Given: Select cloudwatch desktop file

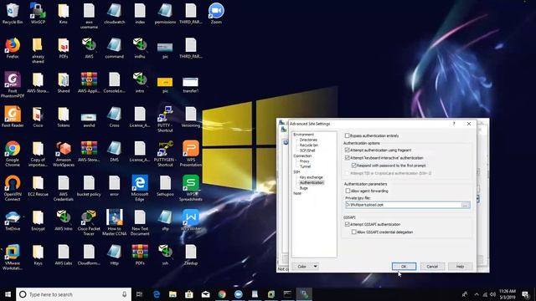Looking at the screenshot, I should point(114,13).
